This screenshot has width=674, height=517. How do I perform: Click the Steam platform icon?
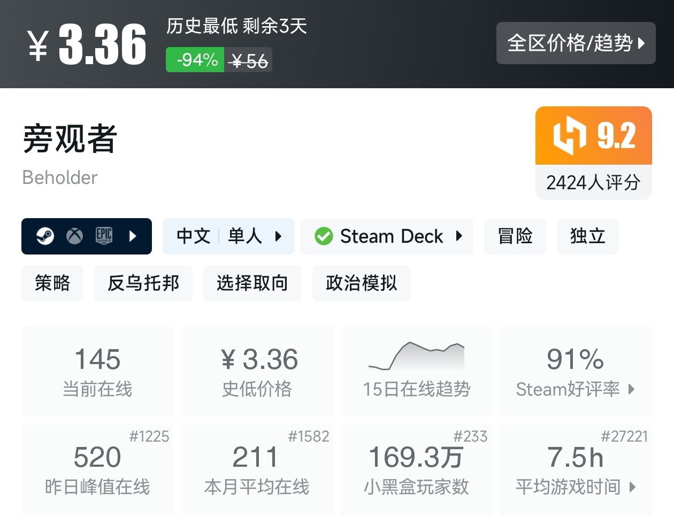pyautogui.click(x=45, y=236)
